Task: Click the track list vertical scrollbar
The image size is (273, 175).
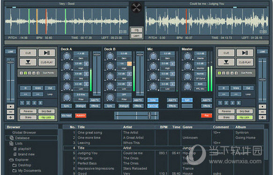Action: [266, 144]
